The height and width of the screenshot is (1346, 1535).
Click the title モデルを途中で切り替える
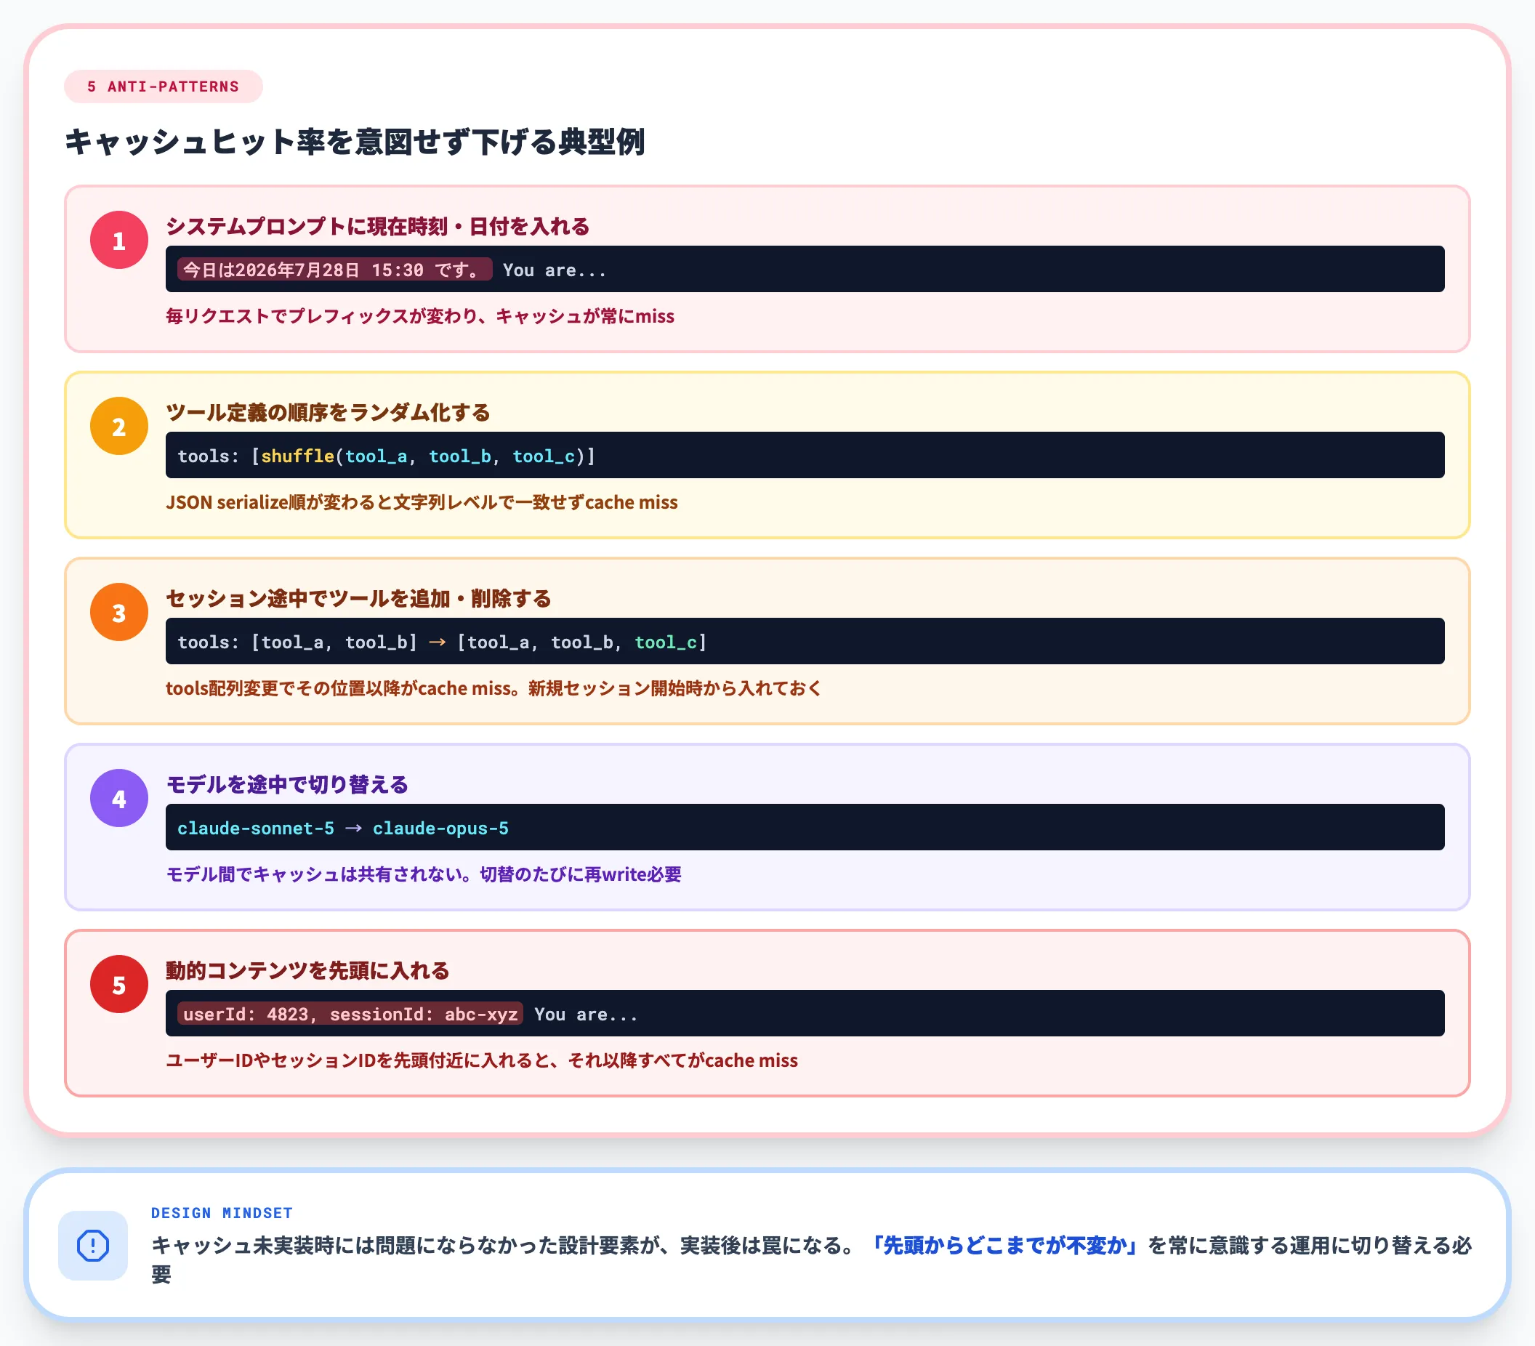287,784
